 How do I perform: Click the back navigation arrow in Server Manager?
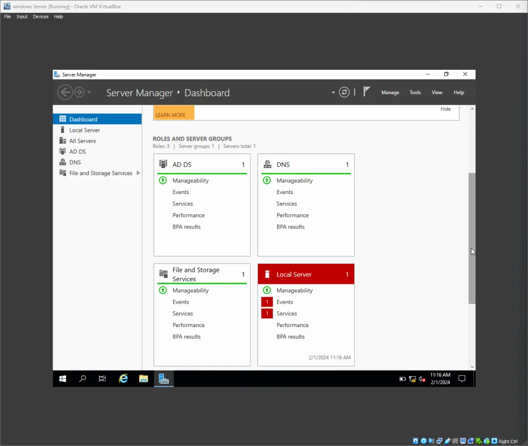click(x=65, y=92)
